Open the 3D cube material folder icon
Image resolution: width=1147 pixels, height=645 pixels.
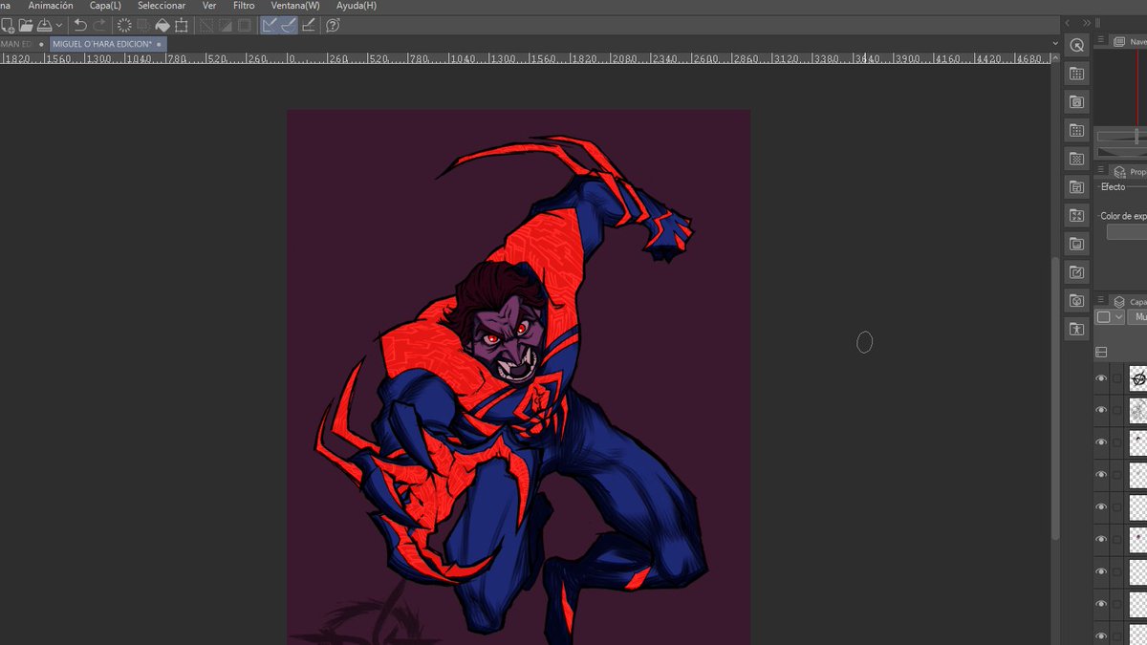[1077, 300]
